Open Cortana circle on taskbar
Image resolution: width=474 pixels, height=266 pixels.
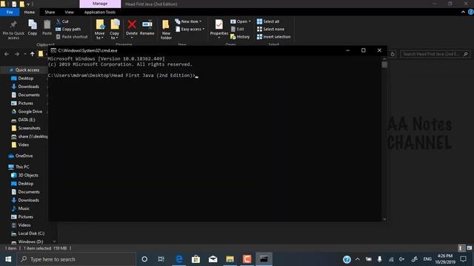point(144,259)
